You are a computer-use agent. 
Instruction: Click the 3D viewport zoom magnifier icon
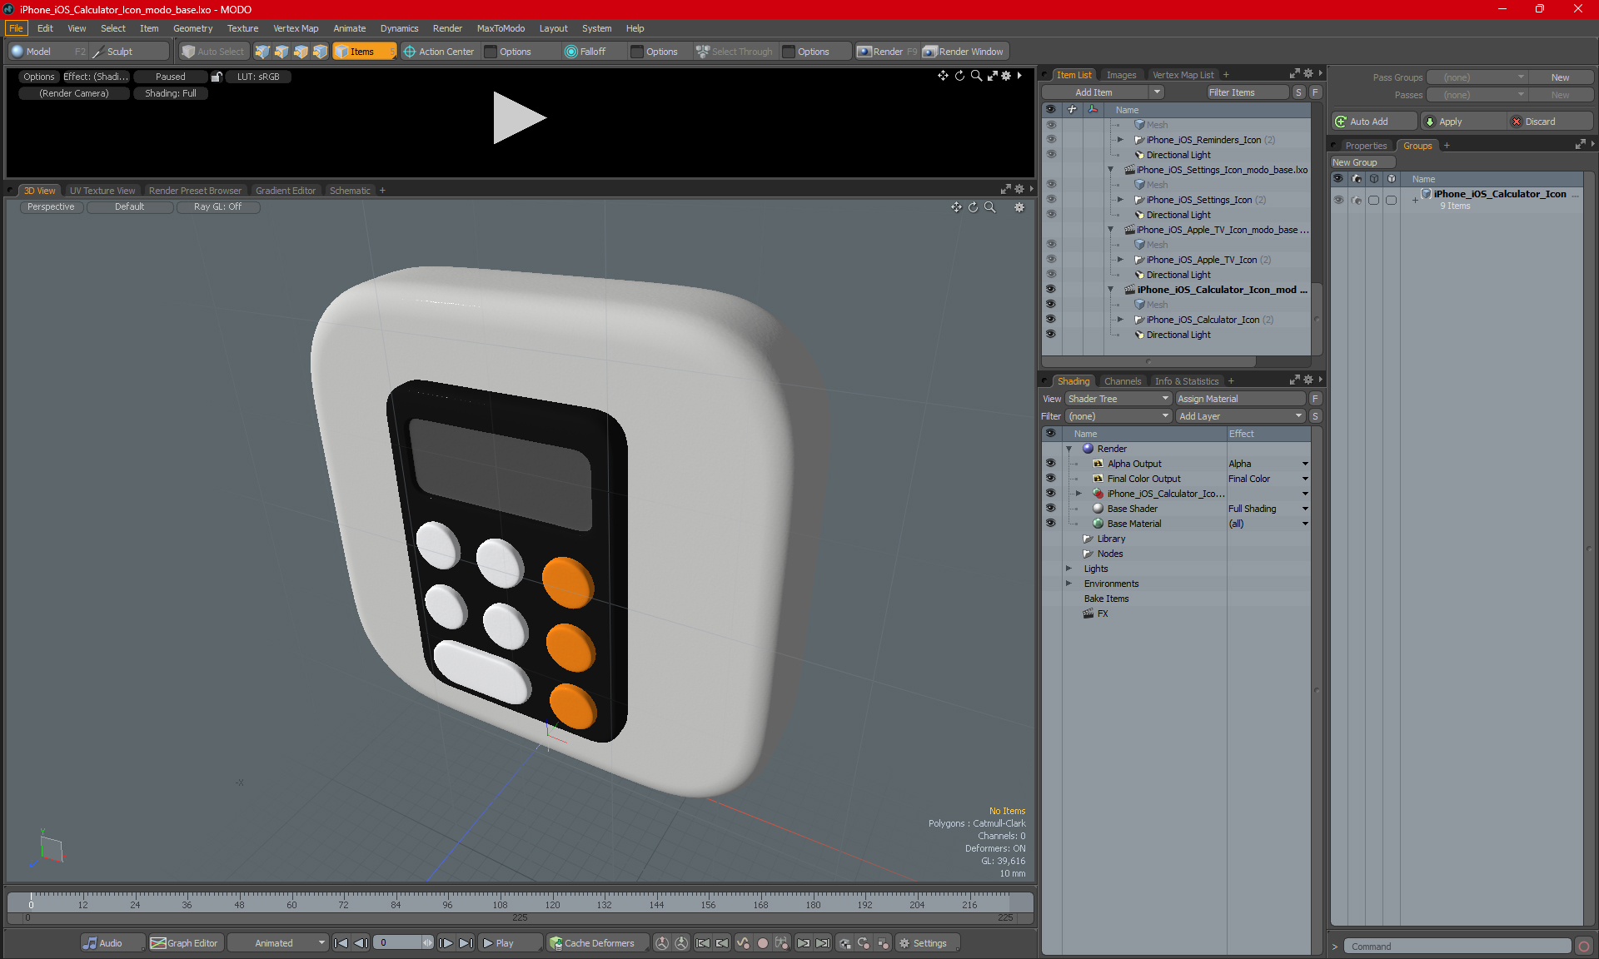[990, 207]
